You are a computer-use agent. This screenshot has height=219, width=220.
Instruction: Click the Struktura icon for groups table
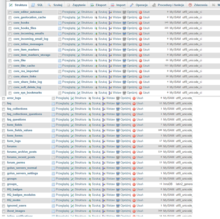point(72,179)
